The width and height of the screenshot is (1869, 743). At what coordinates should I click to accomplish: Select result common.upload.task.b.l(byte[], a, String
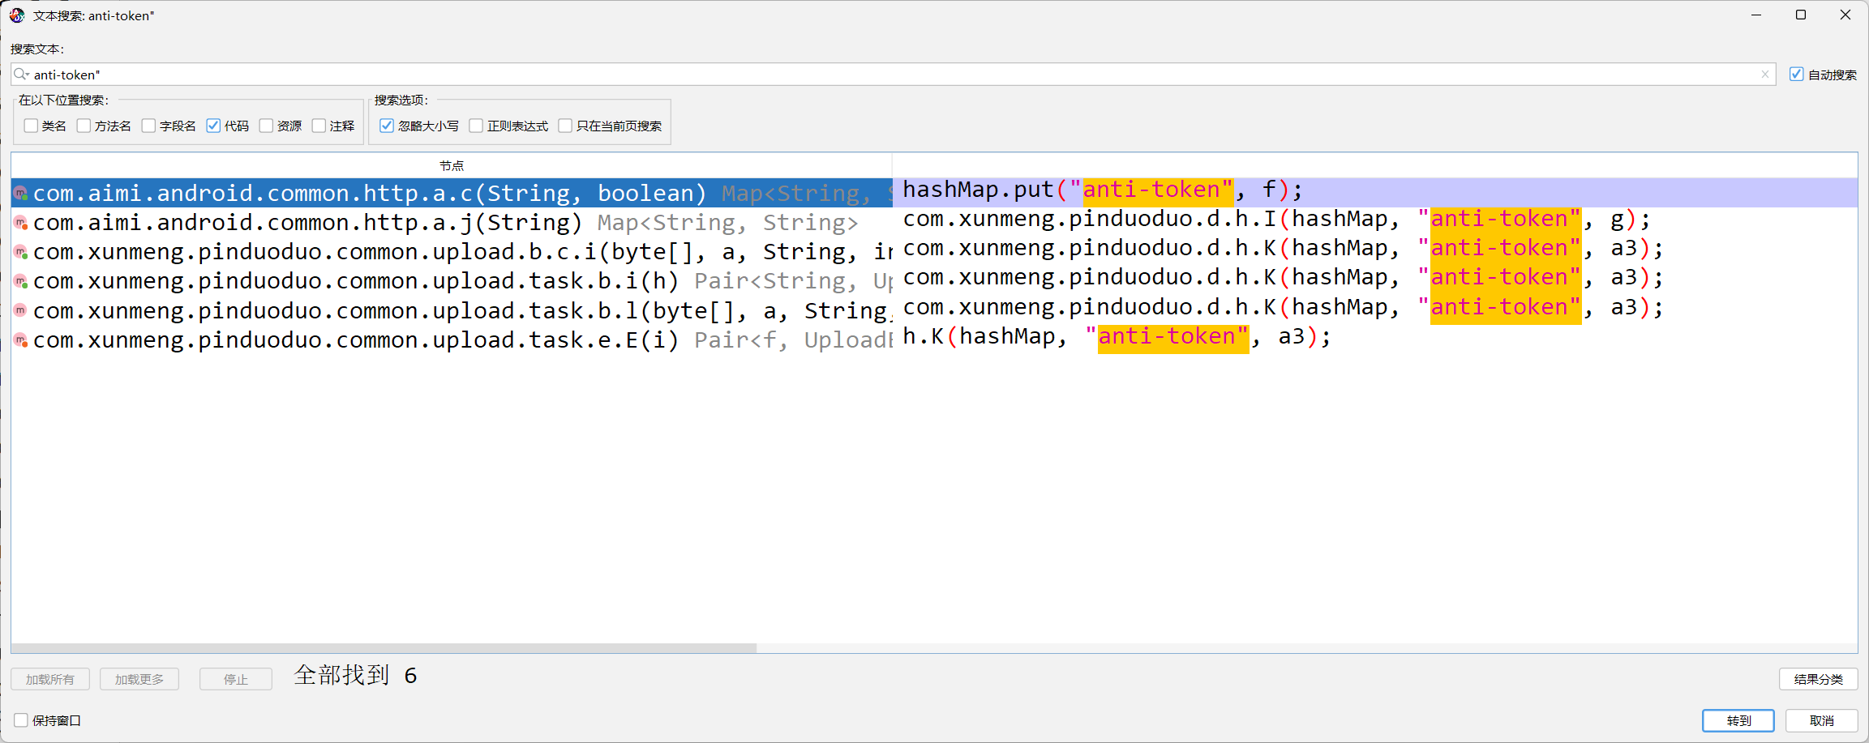click(452, 310)
